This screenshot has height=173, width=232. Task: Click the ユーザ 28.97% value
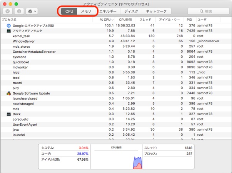pos(83,154)
